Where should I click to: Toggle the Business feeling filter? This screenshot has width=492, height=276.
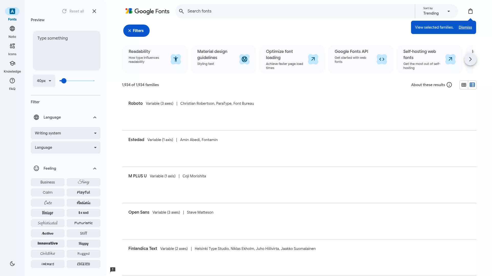tap(48, 182)
